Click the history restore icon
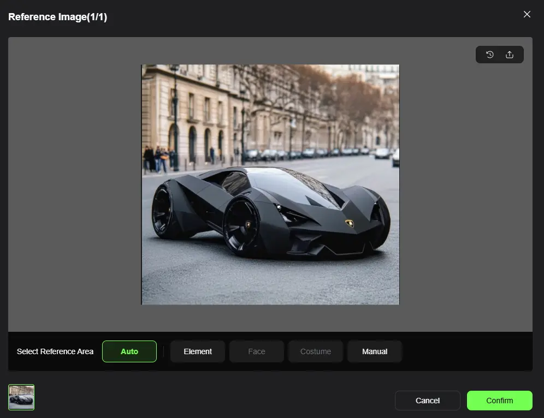The image size is (544, 418). [x=490, y=55]
